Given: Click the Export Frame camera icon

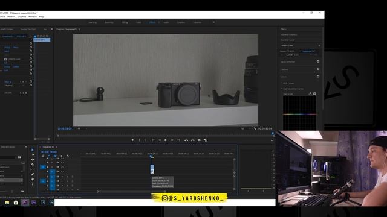Looking at the screenshot, I should pos(199,140).
